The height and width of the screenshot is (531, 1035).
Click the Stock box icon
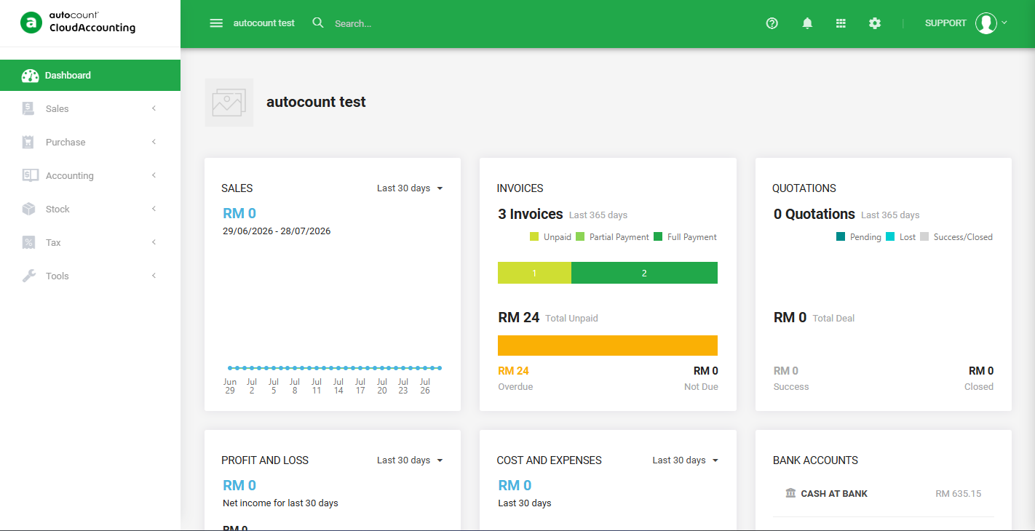point(28,209)
